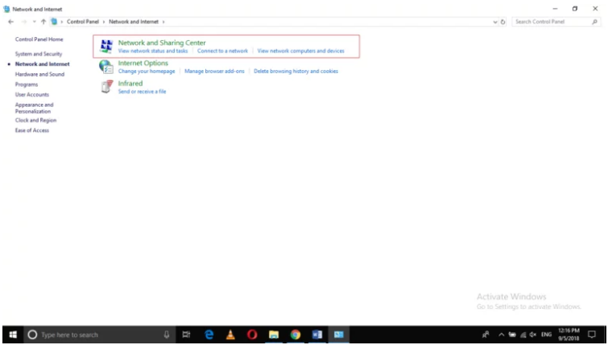Click Delete browsing history and cookies
The width and height of the screenshot is (608, 345).
click(x=296, y=72)
